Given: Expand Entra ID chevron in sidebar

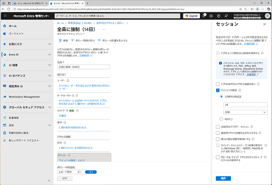Looking at the screenshot, I should click(50, 54).
